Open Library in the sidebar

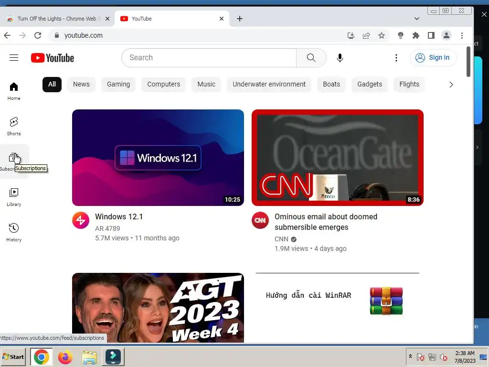(x=14, y=197)
